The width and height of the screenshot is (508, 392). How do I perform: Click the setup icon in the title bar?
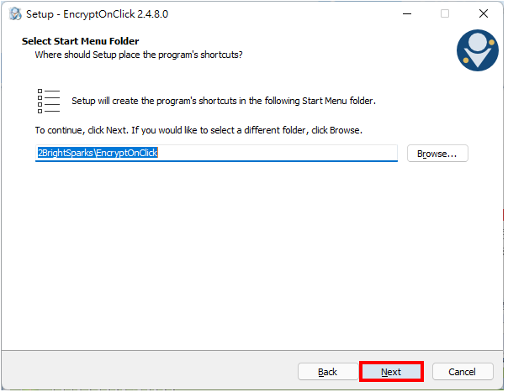15,14
